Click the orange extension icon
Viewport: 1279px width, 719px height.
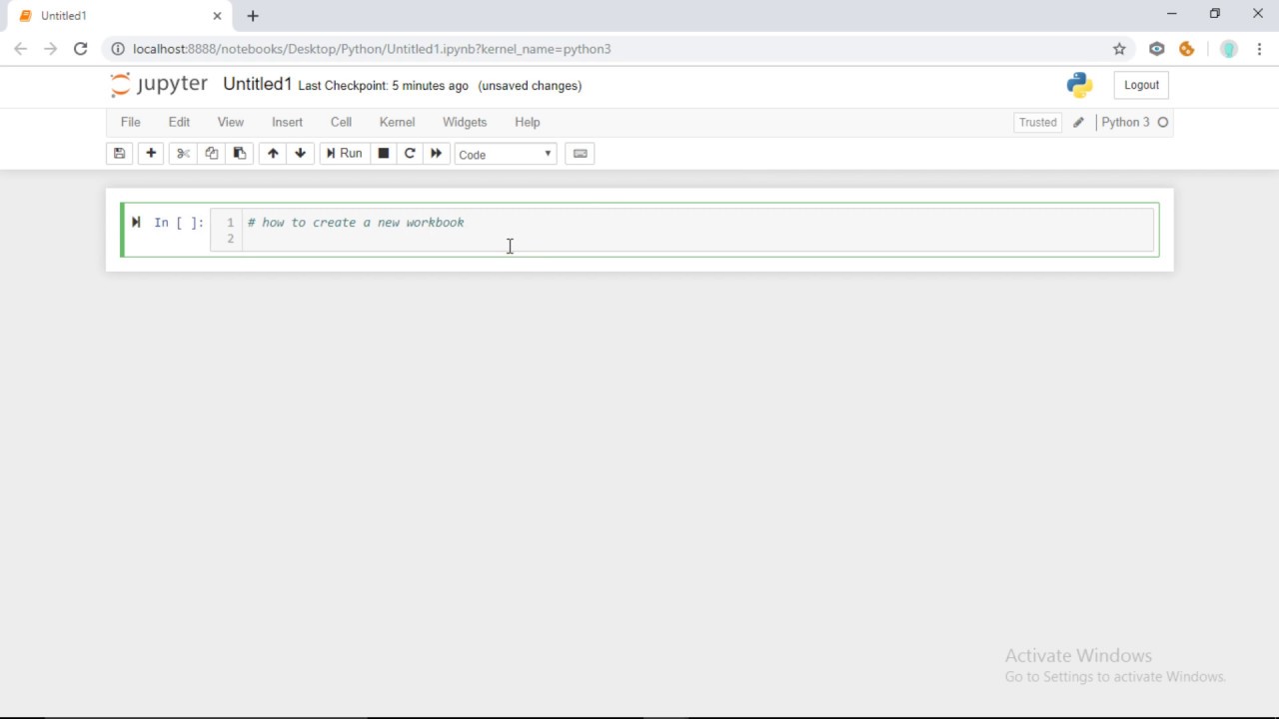pyautogui.click(x=1187, y=49)
